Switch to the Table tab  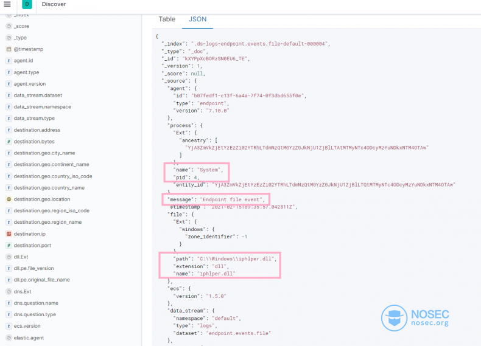pyautogui.click(x=167, y=19)
